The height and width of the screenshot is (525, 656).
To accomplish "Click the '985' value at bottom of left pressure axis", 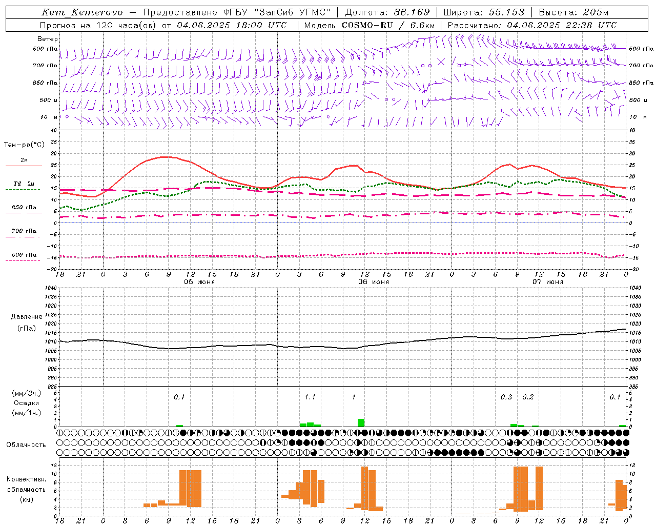I will pos(53,386).
